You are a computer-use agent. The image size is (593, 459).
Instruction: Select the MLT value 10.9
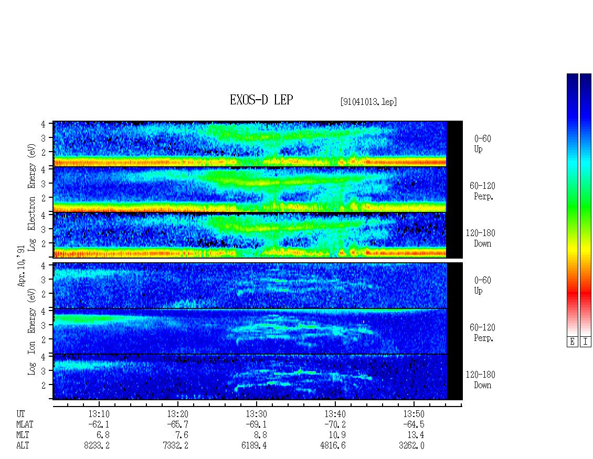tap(337, 435)
